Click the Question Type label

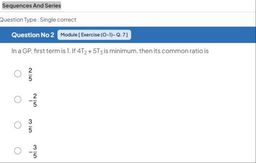[18, 20]
